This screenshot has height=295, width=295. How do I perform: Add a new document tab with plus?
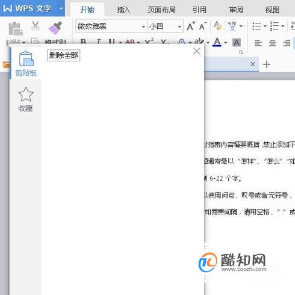pos(267,64)
